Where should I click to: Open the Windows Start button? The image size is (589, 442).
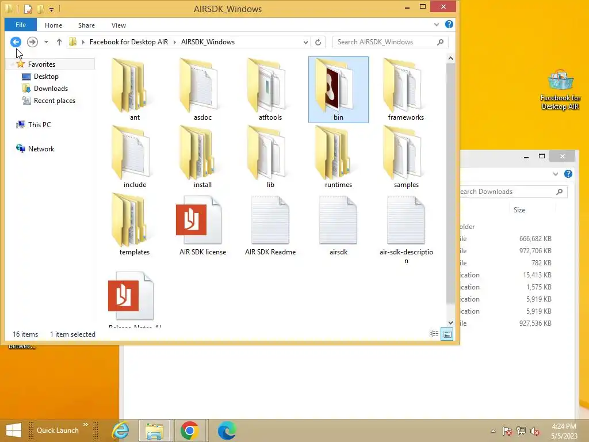tap(14, 430)
